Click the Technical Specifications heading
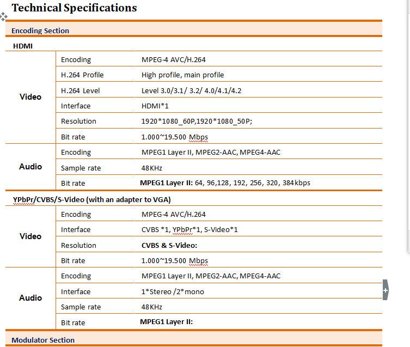Screen dimensions: 410x347 coord(74,8)
